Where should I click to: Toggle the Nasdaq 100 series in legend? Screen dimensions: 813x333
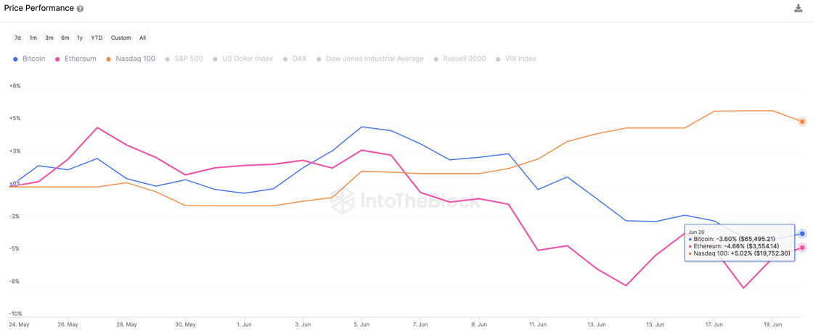coord(131,59)
